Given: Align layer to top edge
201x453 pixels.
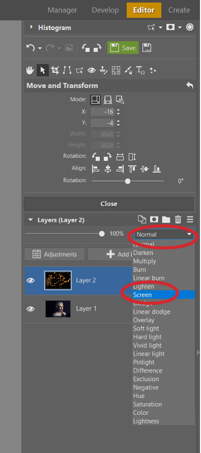Looking at the screenshot, I should coord(132,169).
